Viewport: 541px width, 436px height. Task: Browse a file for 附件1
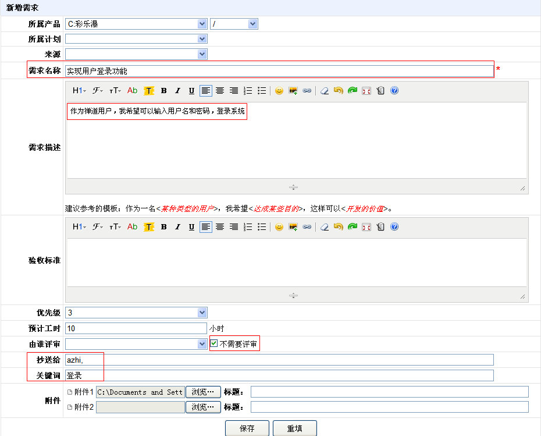point(203,392)
